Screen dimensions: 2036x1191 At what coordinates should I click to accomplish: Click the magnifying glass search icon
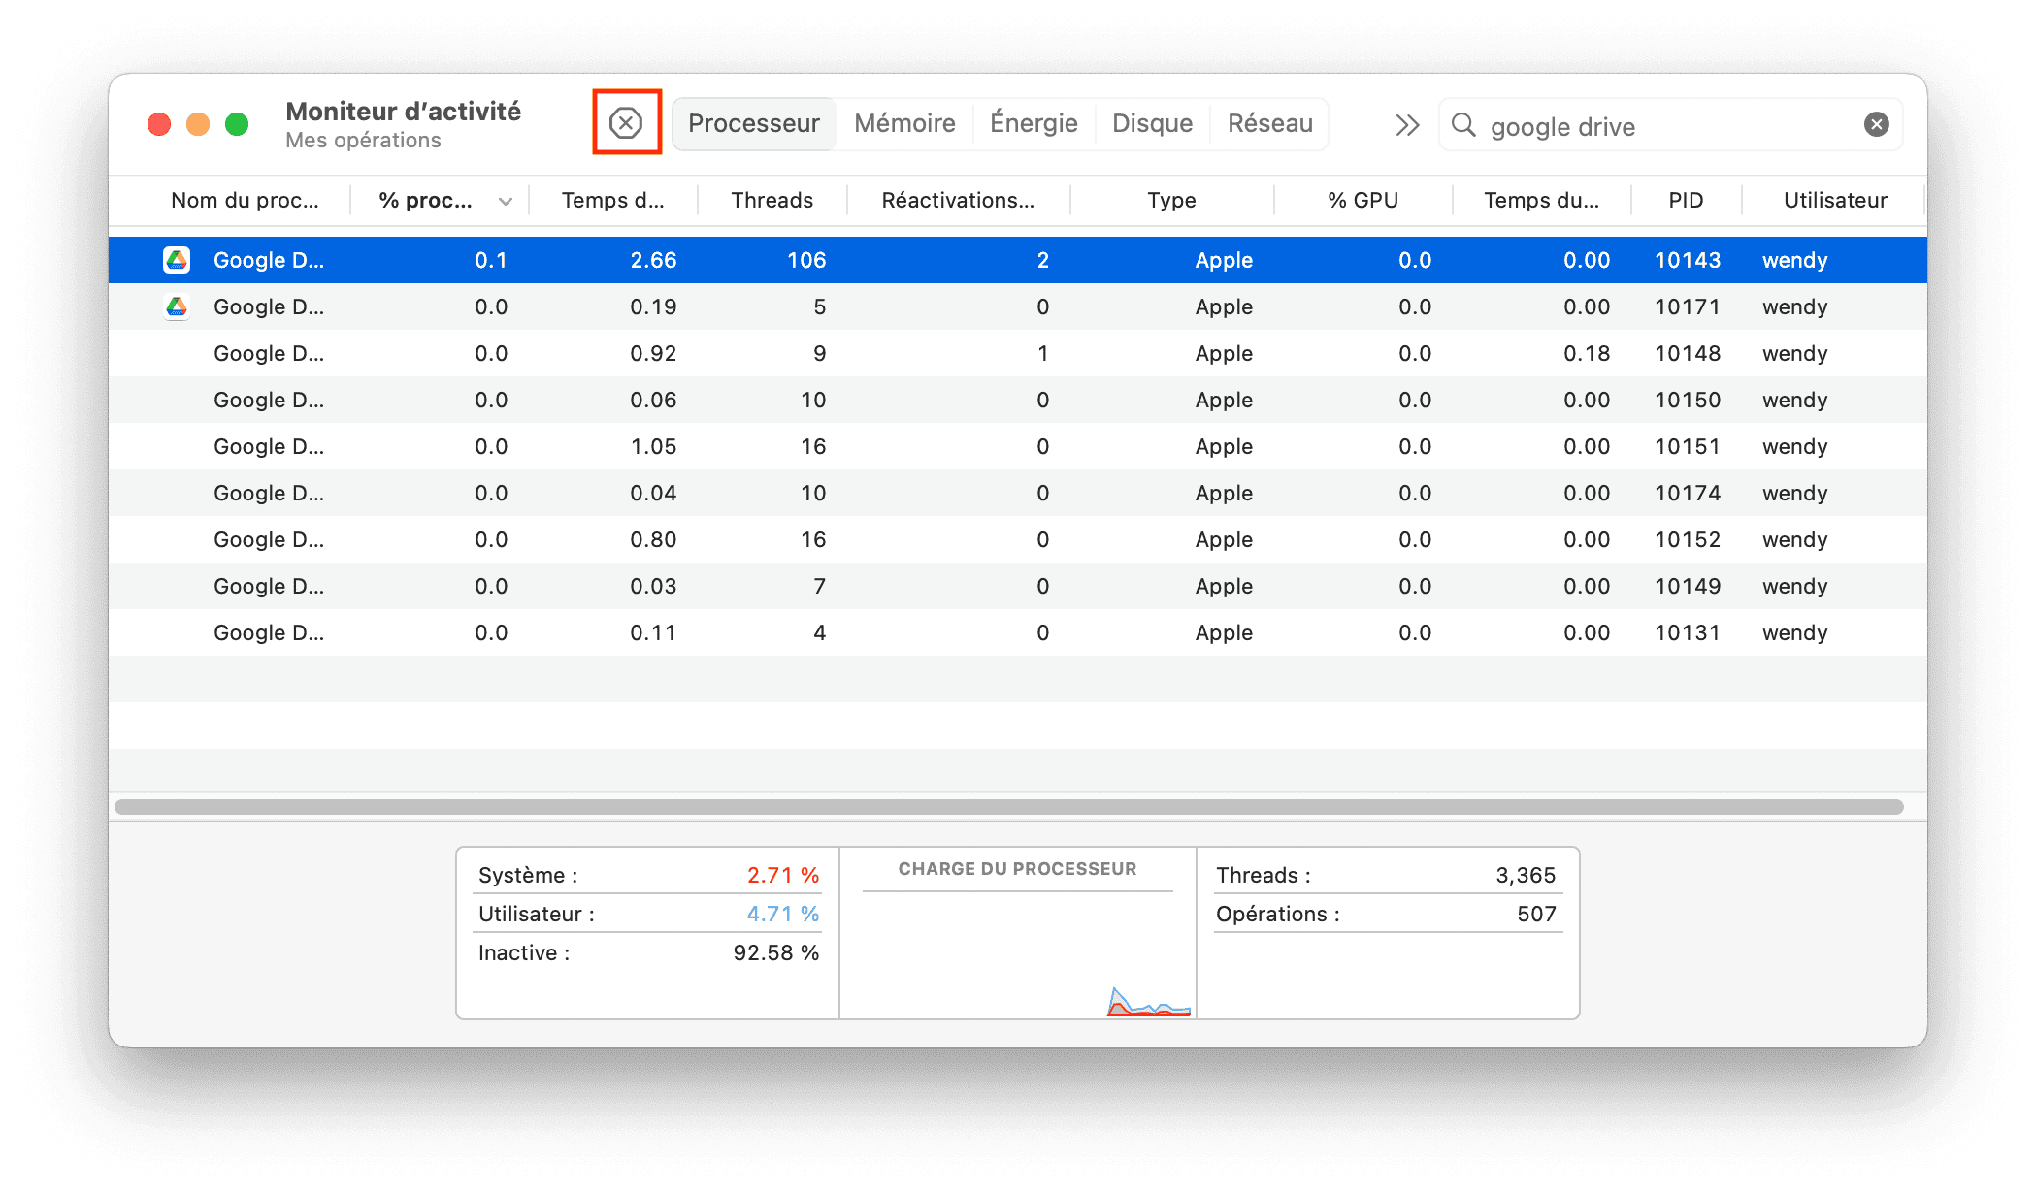pyautogui.click(x=1463, y=125)
